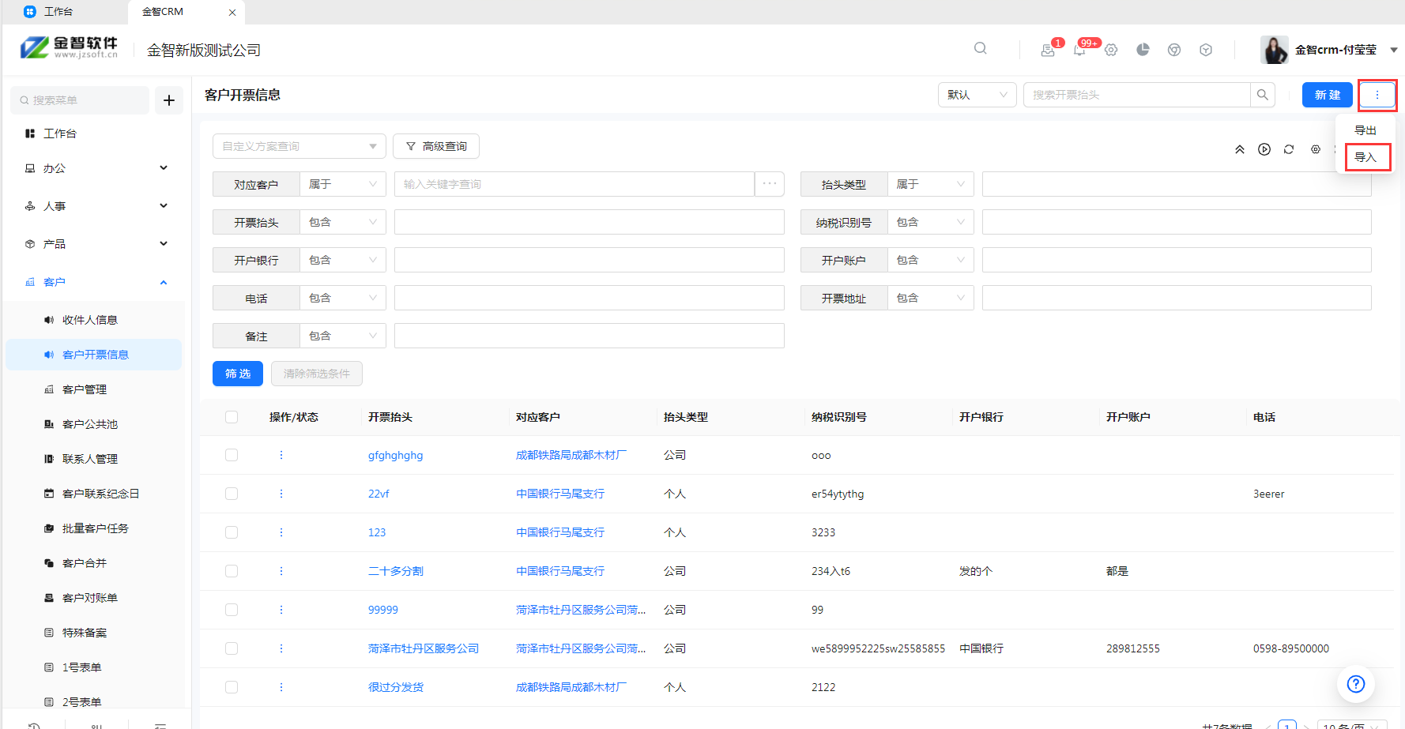Viewport: 1405px width, 729px height.
Task: Click the help question mark floating button
Action: click(1356, 684)
